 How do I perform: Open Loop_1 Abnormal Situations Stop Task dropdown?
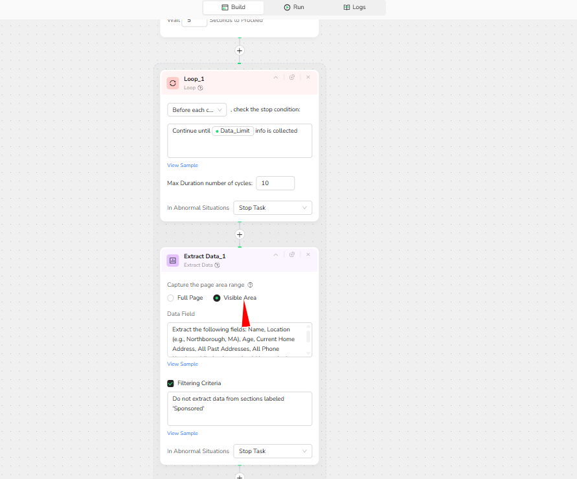(x=272, y=208)
